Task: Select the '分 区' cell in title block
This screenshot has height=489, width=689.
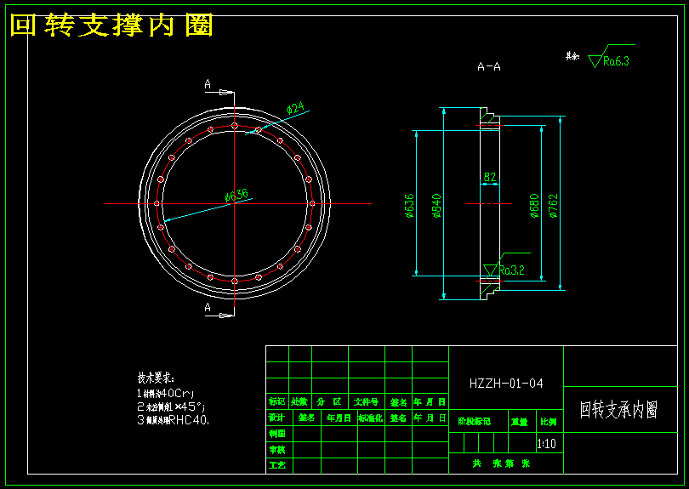Action: [329, 401]
